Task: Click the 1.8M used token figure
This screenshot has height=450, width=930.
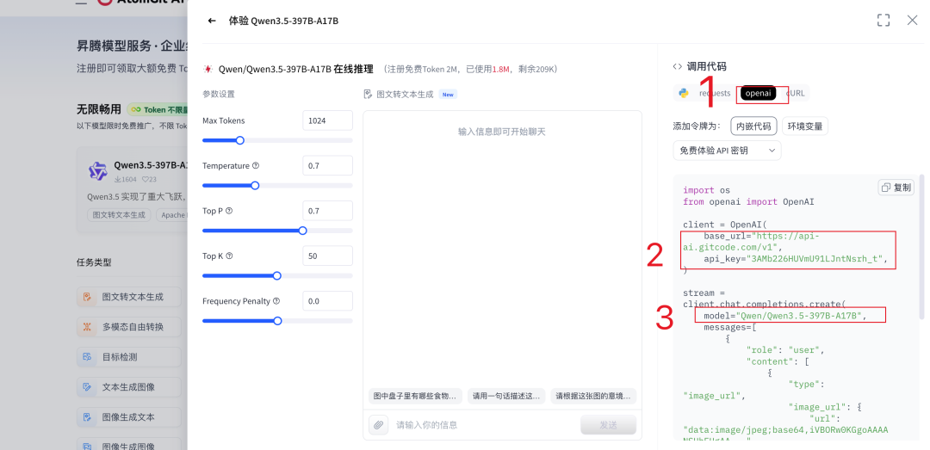Action: click(x=500, y=70)
